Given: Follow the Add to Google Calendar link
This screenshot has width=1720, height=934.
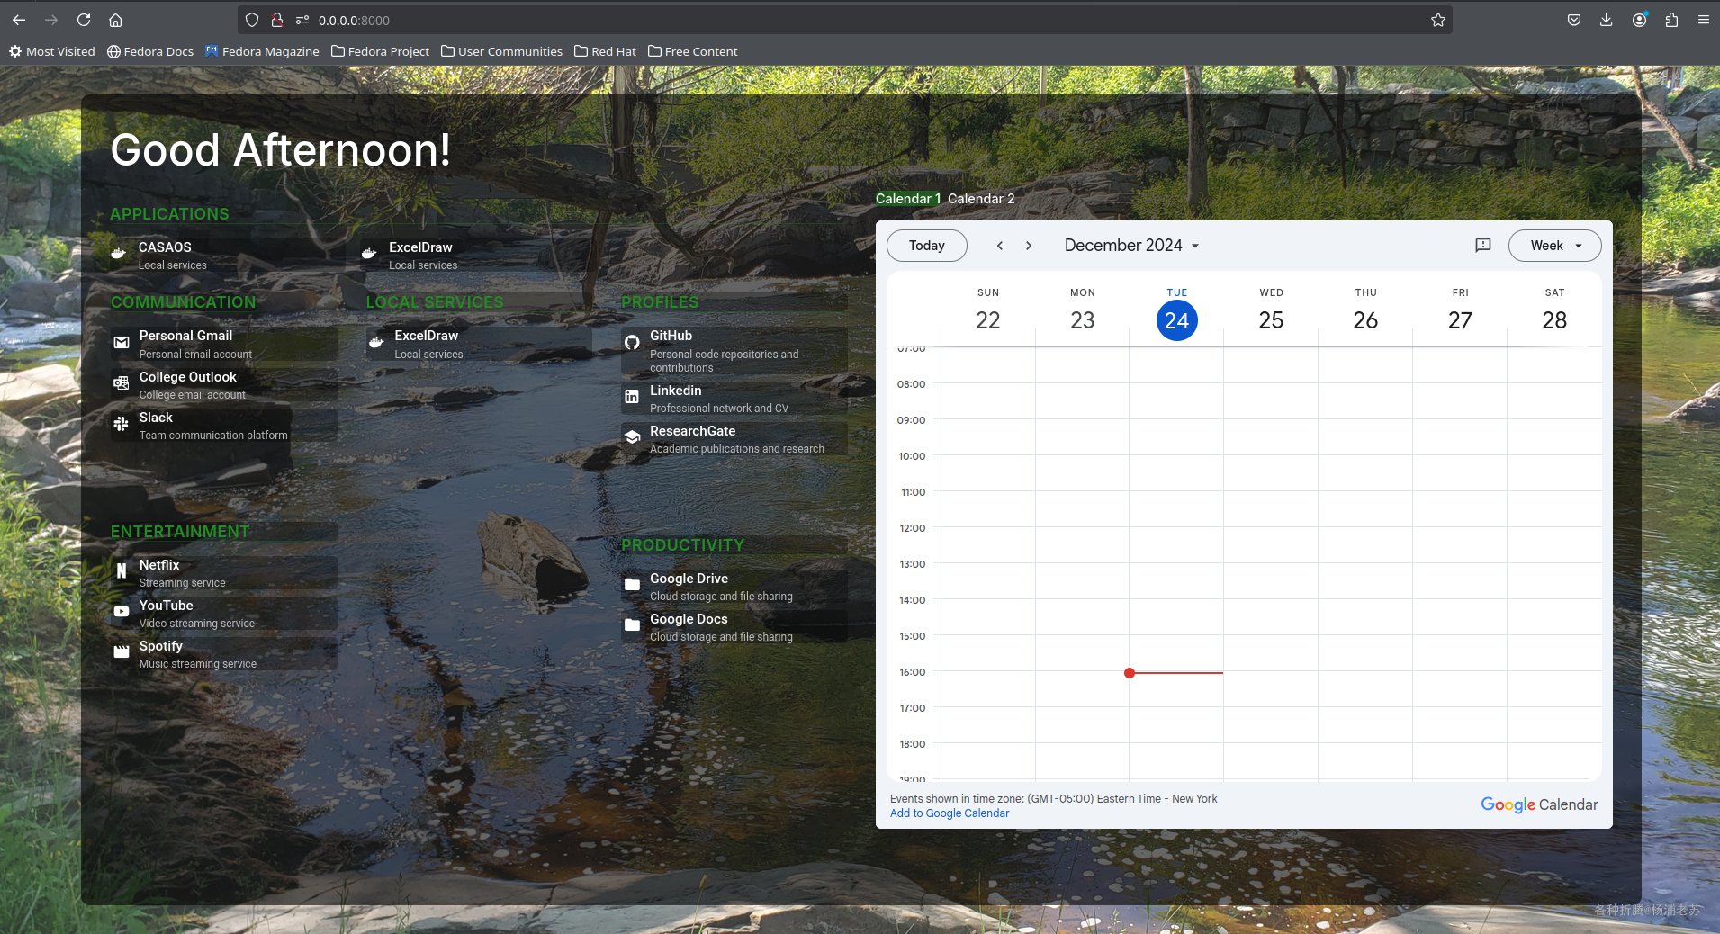Looking at the screenshot, I should [950, 813].
